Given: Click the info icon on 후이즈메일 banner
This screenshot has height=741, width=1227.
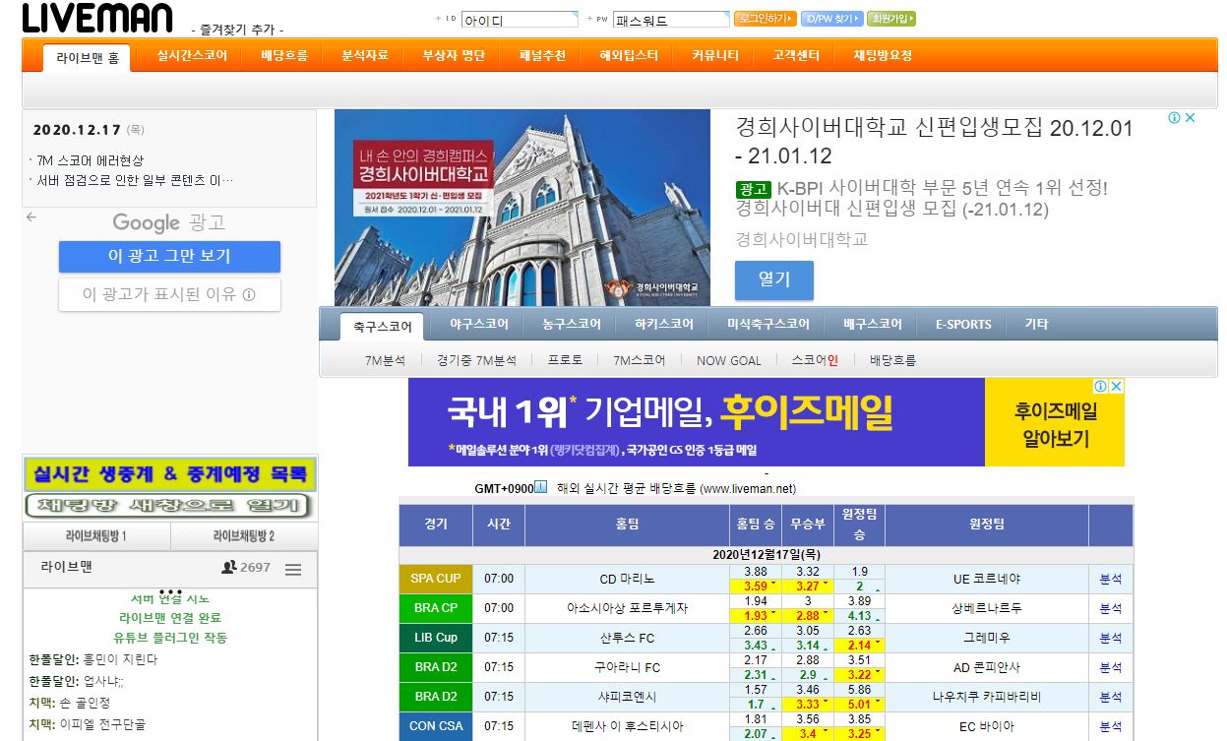Looking at the screenshot, I should point(1101,387).
